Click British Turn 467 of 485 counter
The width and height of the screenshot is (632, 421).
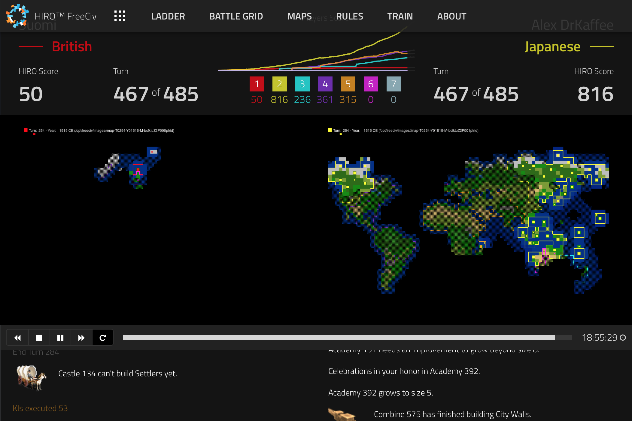coord(156,94)
